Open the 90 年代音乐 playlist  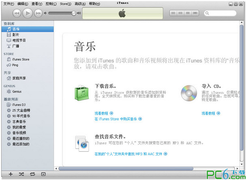[28, 116]
